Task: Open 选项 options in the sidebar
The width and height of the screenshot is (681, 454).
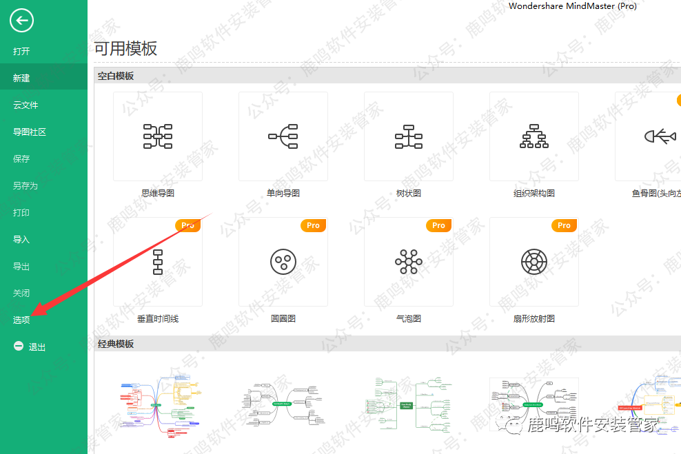Action: (21, 320)
